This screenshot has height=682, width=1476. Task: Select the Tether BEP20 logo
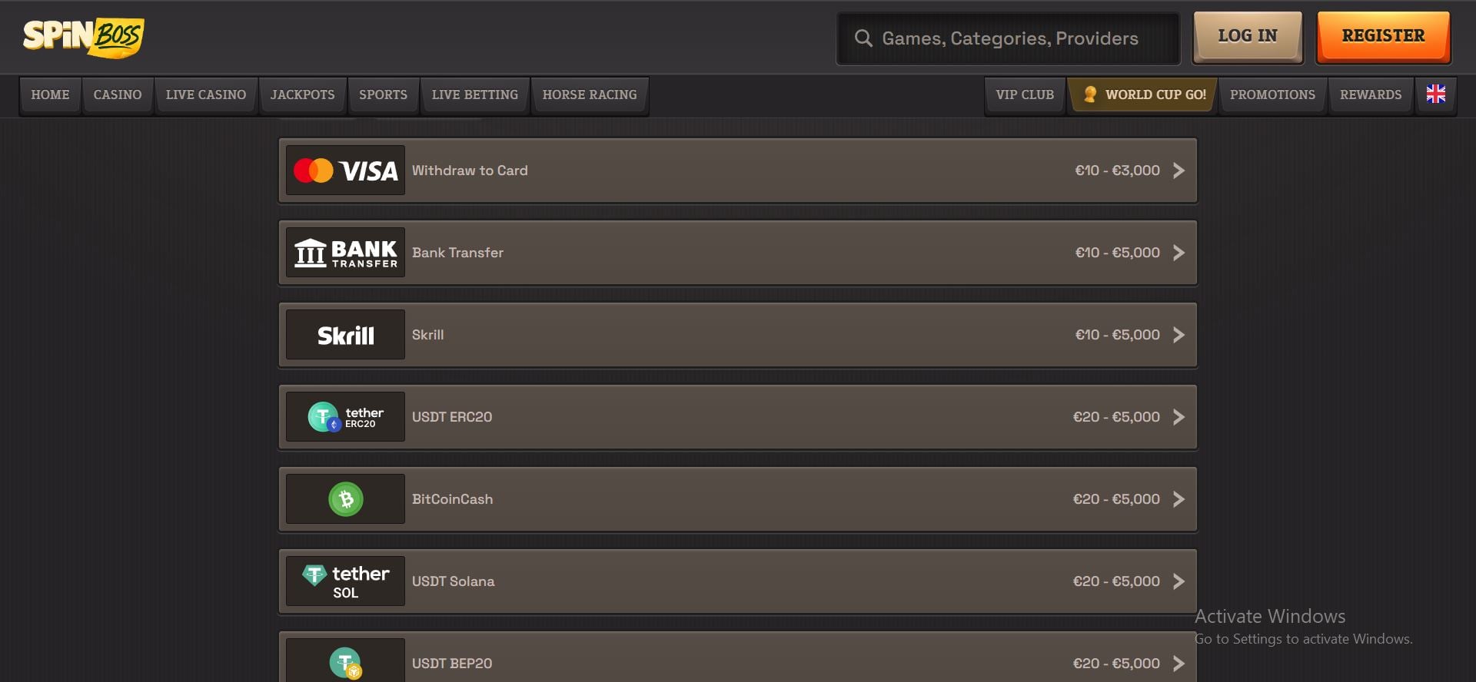[345, 660]
